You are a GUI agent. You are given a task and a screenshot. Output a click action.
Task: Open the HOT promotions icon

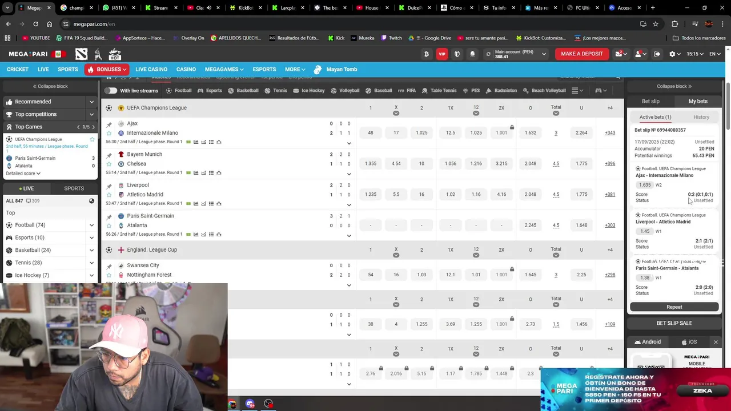pos(115,54)
